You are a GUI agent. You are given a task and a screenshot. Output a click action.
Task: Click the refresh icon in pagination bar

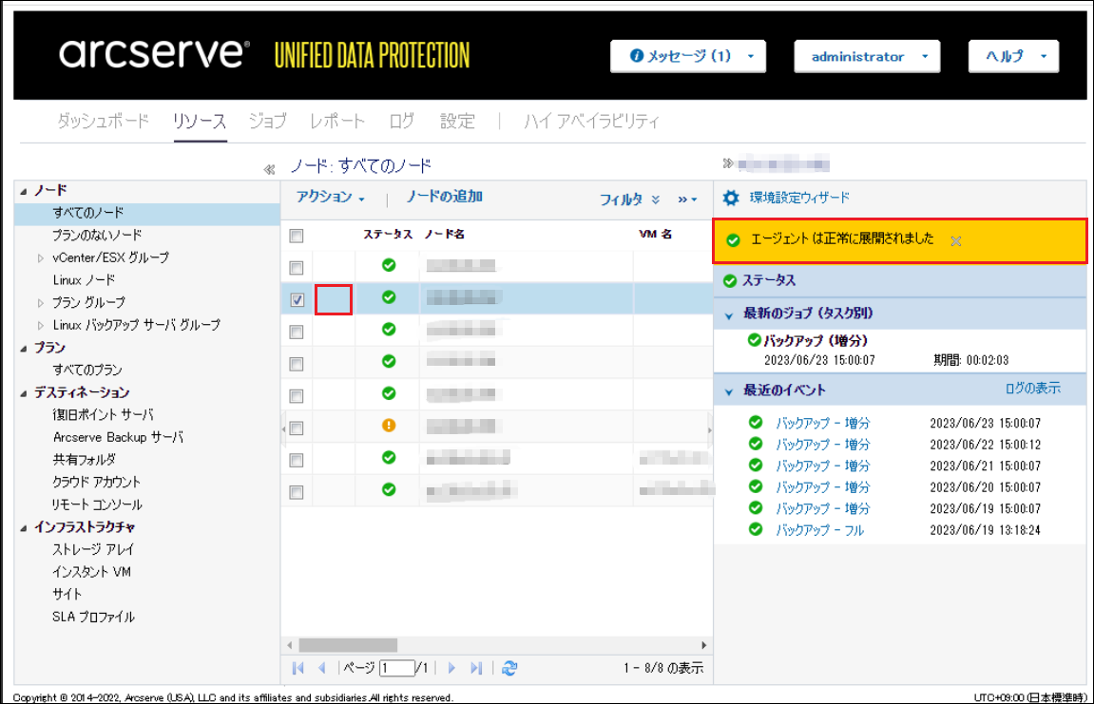click(x=509, y=668)
